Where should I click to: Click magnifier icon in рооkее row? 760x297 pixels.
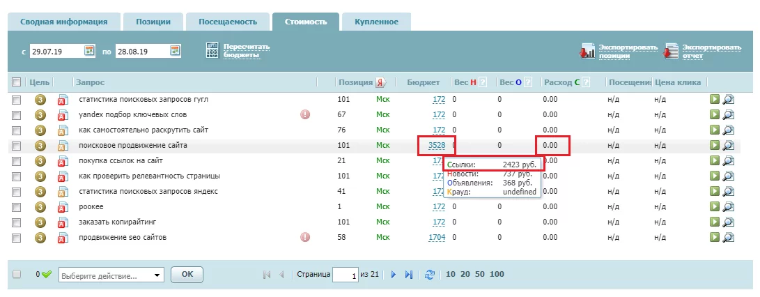[729, 207]
